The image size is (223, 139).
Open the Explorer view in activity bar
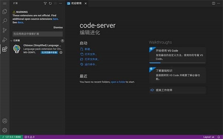pos(4,11)
